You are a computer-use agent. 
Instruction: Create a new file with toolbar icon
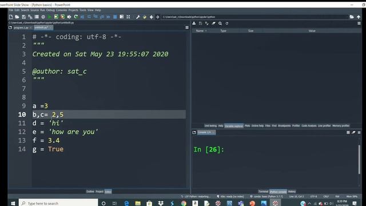click(x=11, y=17)
